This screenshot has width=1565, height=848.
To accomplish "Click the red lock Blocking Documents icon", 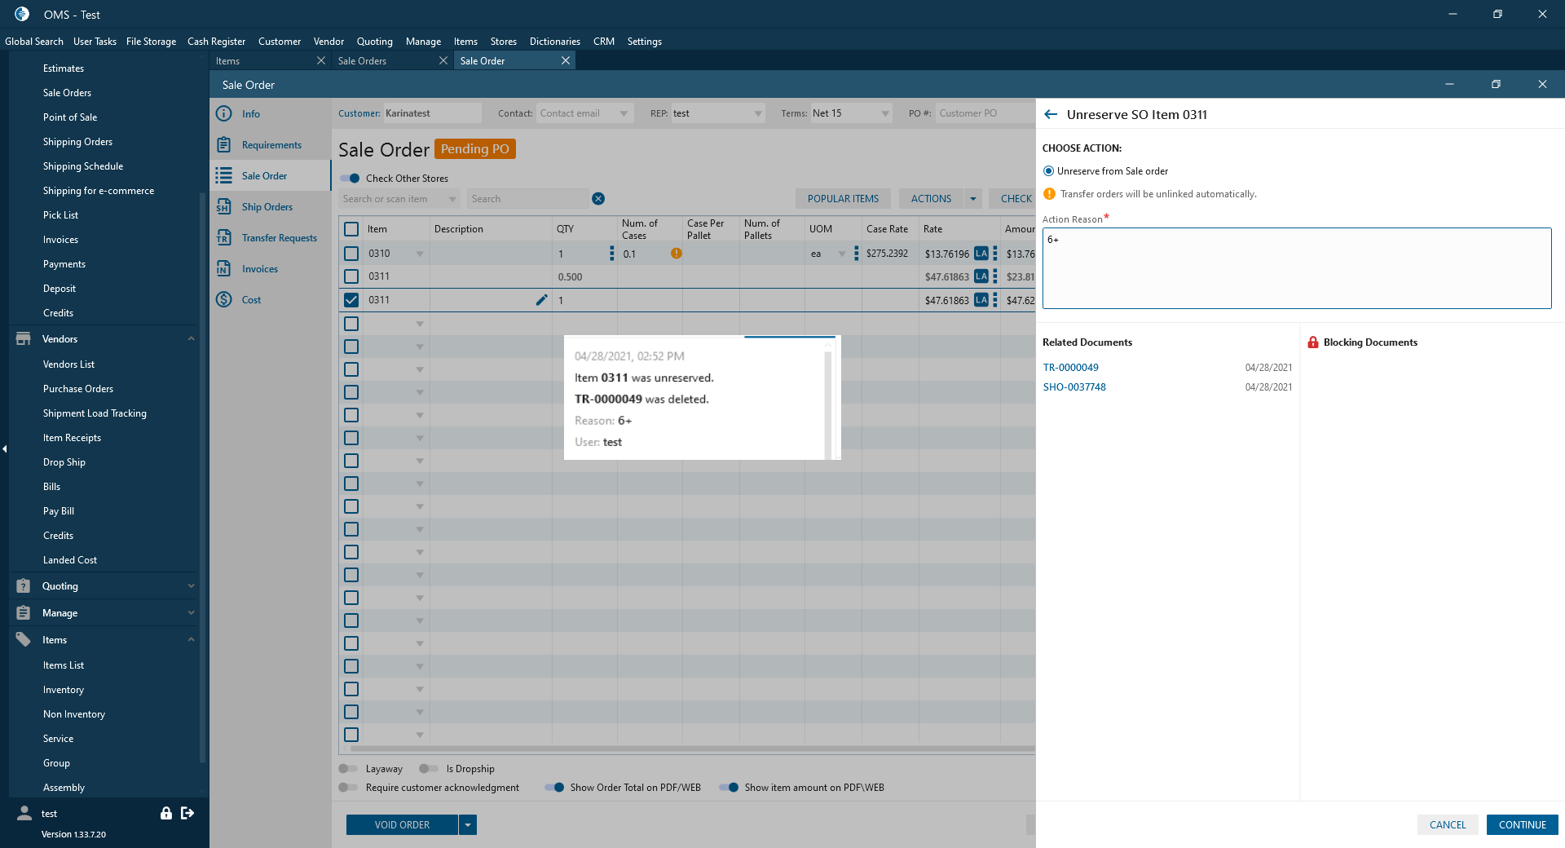I will click(x=1313, y=342).
